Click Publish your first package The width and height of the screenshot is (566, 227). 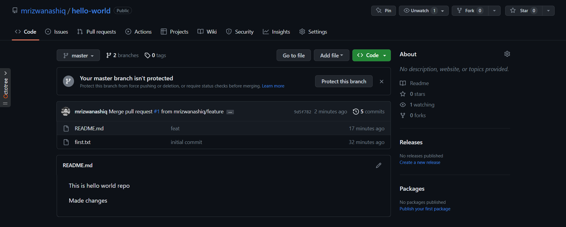pyautogui.click(x=425, y=209)
